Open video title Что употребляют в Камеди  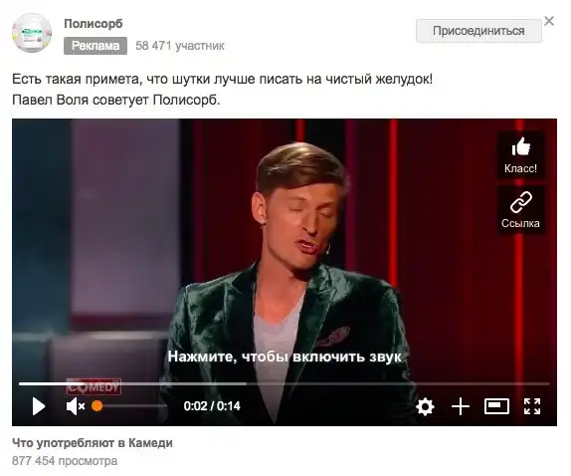93,443
